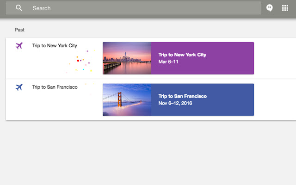The width and height of the screenshot is (296, 185).
Task: Click the purple airplane icon
Action: point(19,46)
